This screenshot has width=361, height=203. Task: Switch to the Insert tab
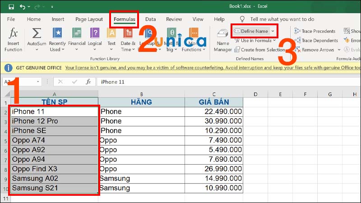pyautogui.click(x=58, y=19)
